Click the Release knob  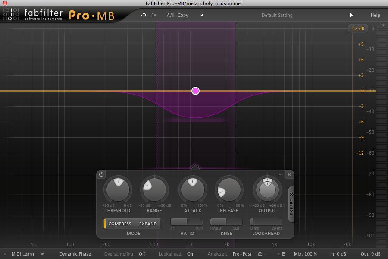(229, 190)
